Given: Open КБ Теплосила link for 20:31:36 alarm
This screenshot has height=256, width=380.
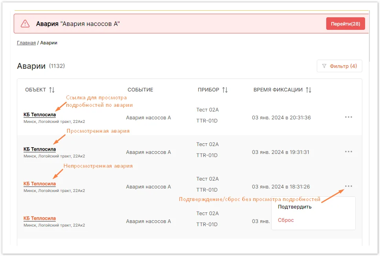Looking at the screenshot, I should click(40, 115).
